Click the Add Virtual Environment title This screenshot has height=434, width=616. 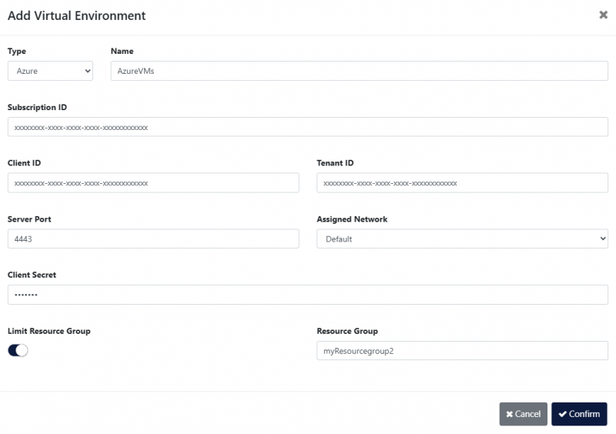point(76,15)
